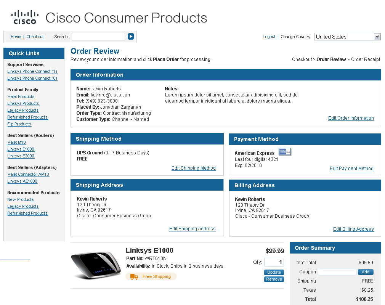
Task: Open the Change Country dropdown
Action: coord(347,37)
